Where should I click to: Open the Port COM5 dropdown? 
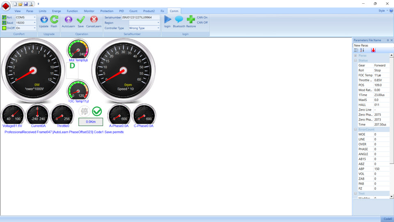point(34,18)
